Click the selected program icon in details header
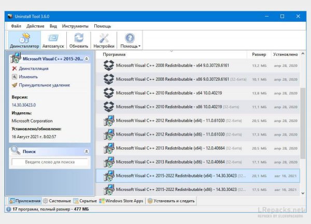 (x=16, y=57)
